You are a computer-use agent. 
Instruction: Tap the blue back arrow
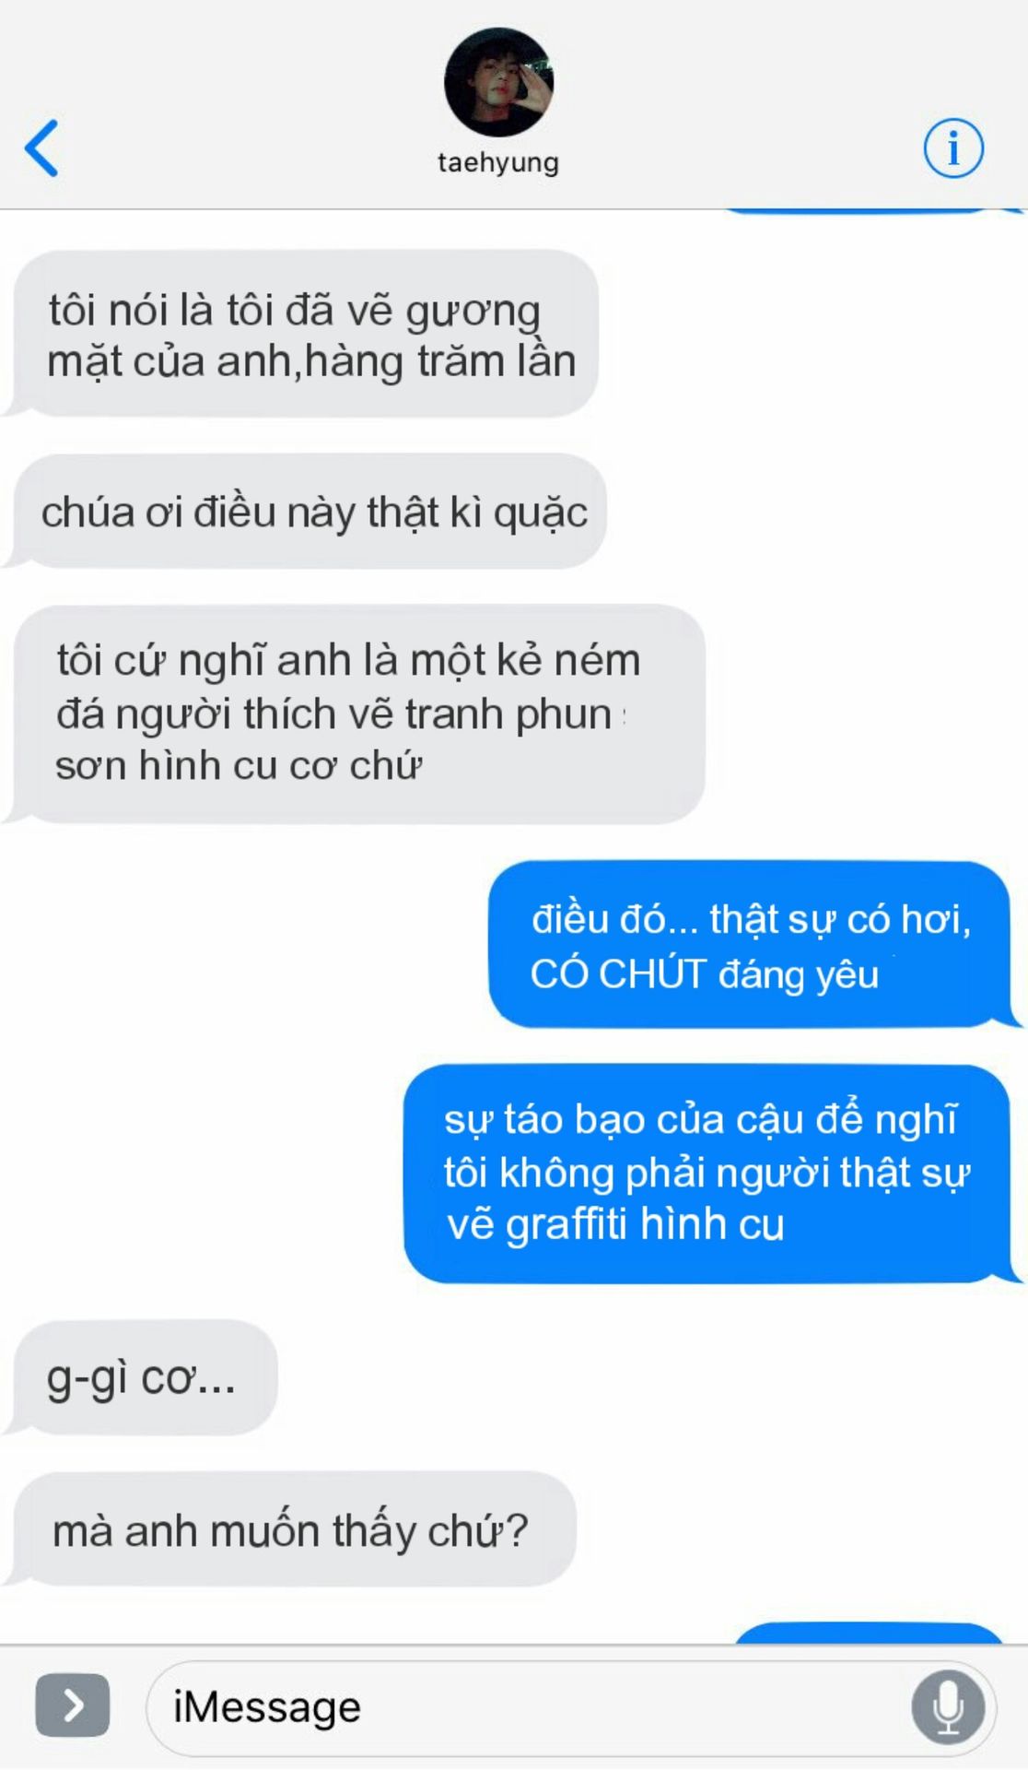41,147
